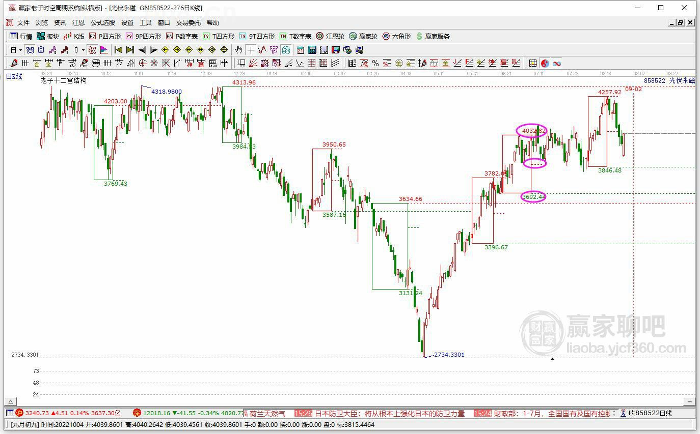The image size is (700, 434).
Task: Open the 行情 market quotes view
Action: [21, 36]
